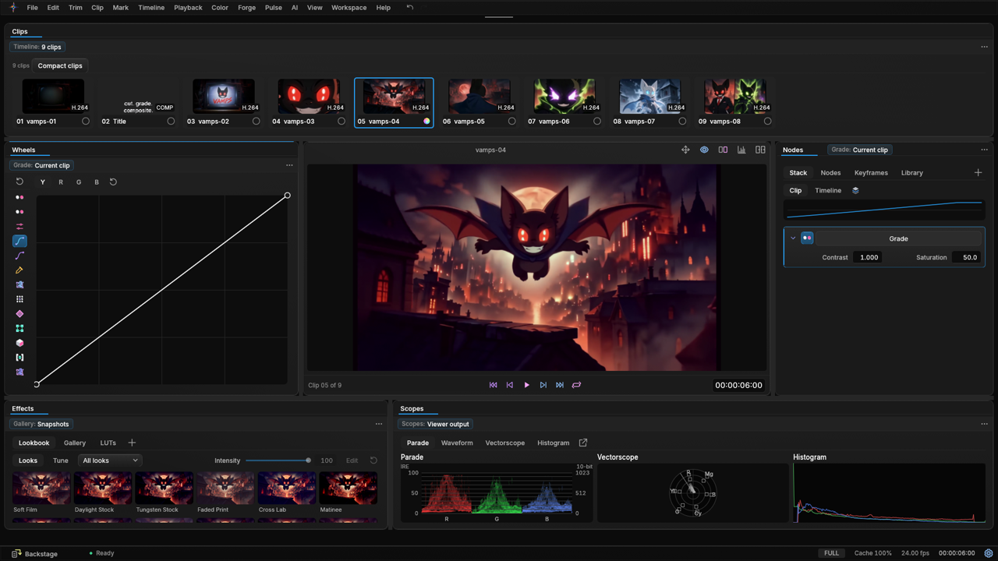This screenshot has height=561, width=998.
Task: Toggle loop playback
Action: (x=576, y=385)
